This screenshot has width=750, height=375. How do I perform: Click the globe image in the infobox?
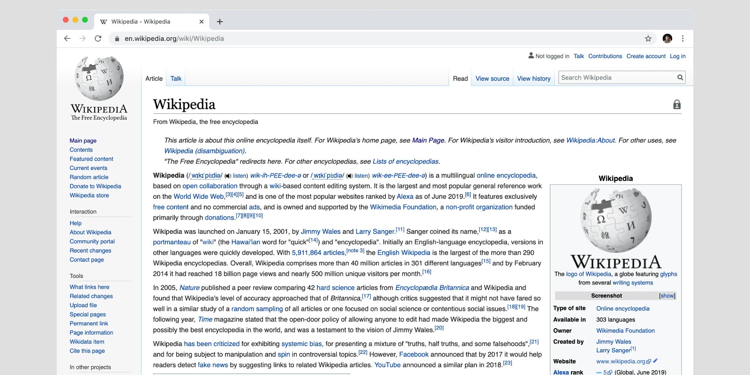[615, 220]
